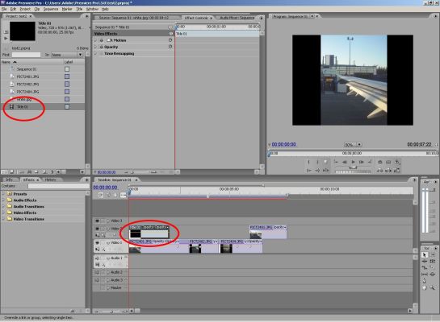Select the Title 01 clip on Video 2
This screenshot has height=322, width=440.
pos(149,232)
